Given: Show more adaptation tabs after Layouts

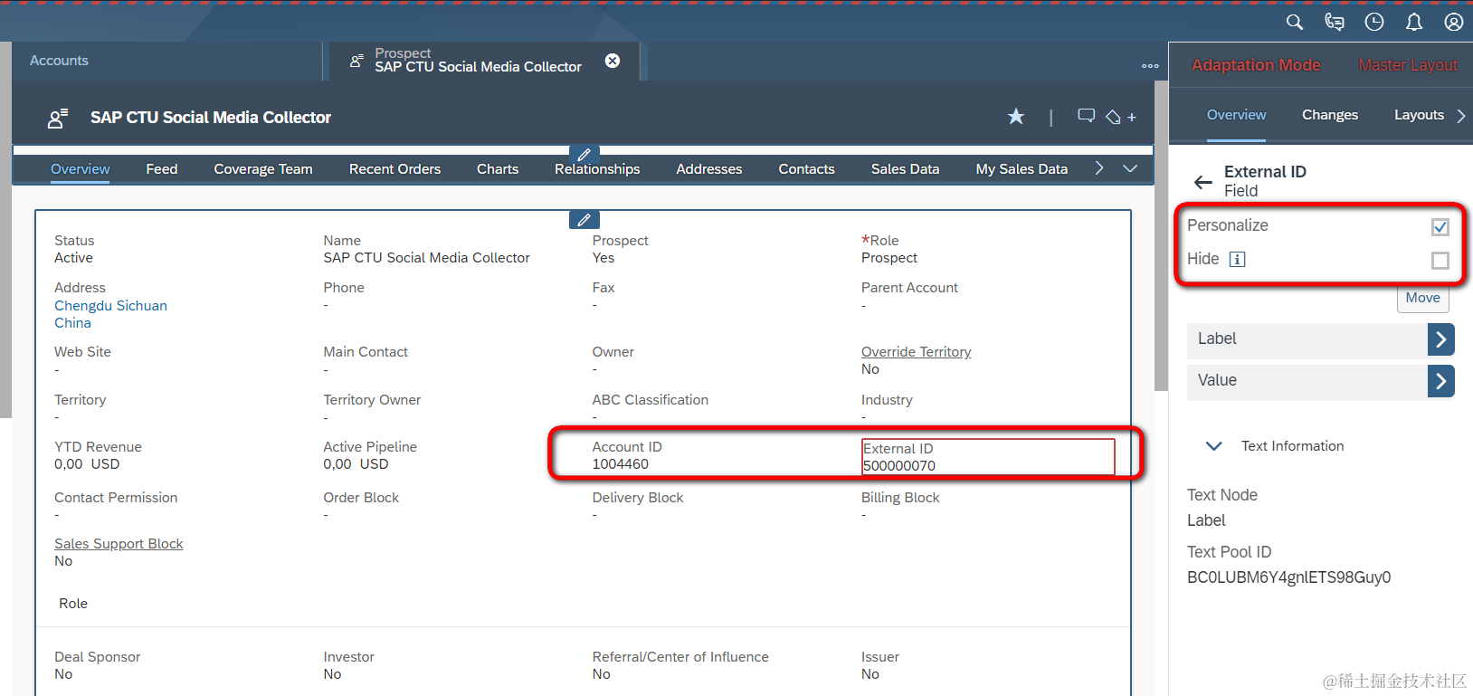Looking at the screenshot, I should click(x=1460, y=115).
